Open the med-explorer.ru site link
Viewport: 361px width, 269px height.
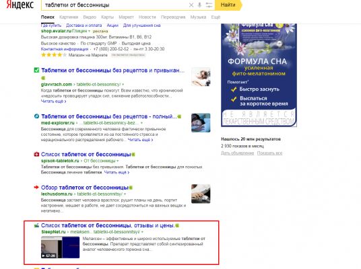(x=57, y=123)
